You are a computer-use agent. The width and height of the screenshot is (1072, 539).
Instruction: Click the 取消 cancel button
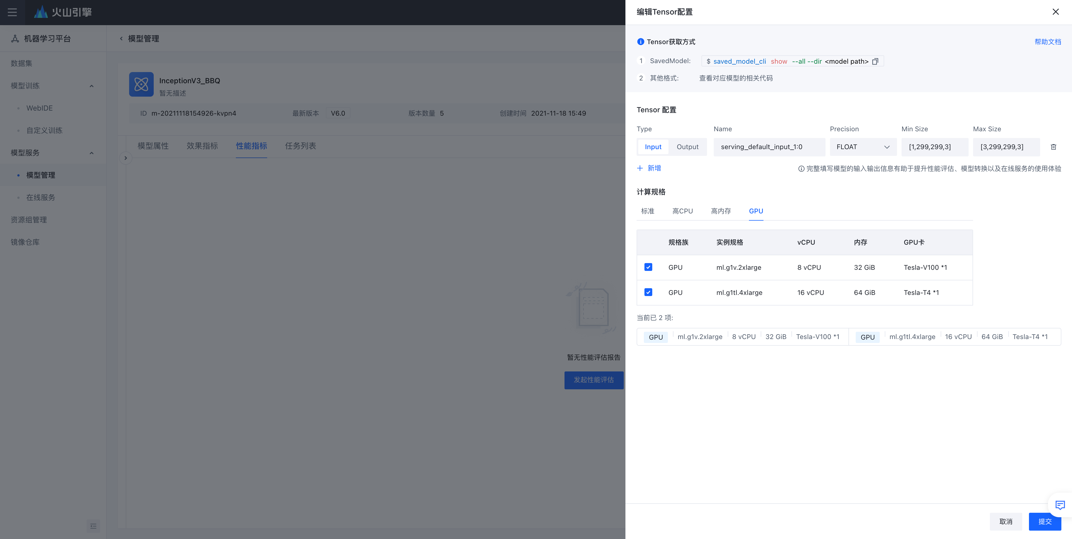pos(1006,521)
